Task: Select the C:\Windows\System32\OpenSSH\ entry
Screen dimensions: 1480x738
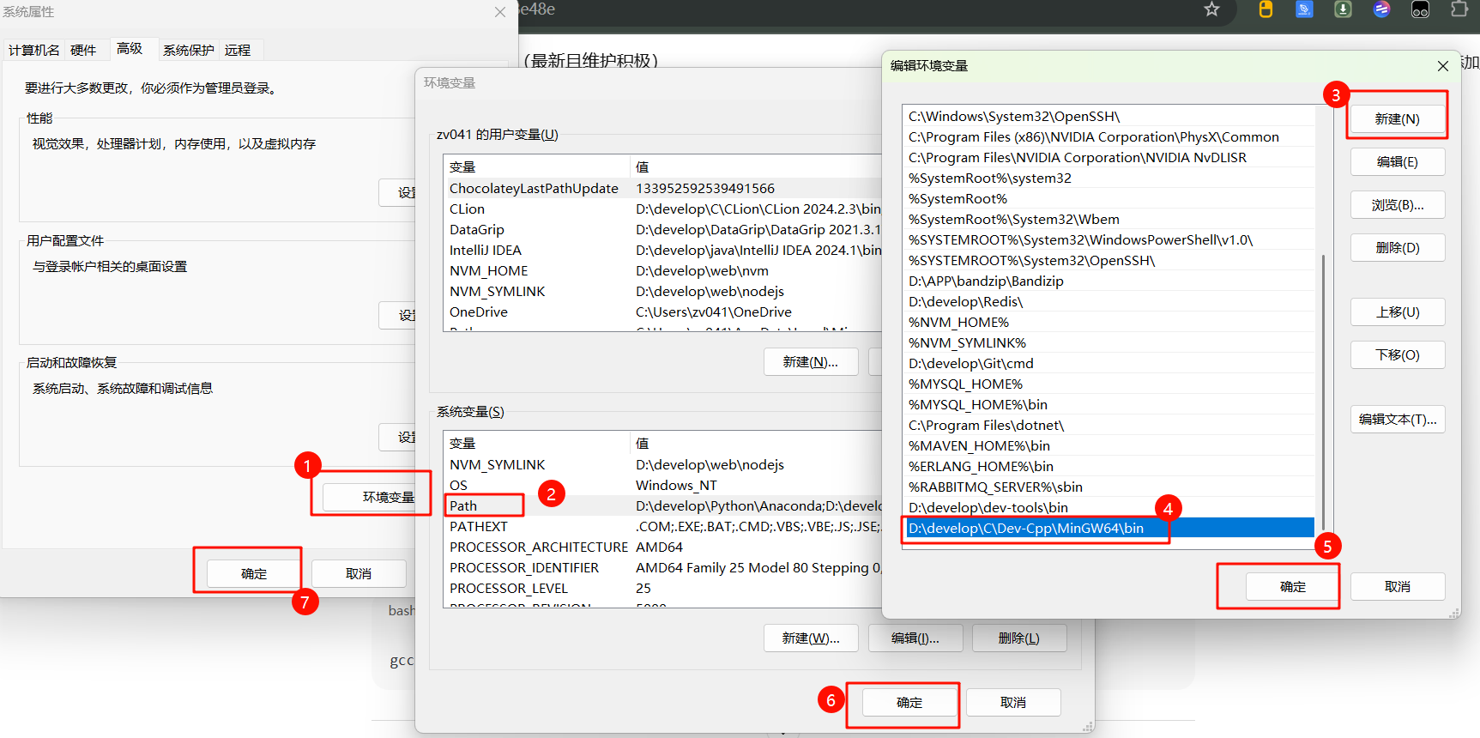Action: click(x=1108, y=117)
